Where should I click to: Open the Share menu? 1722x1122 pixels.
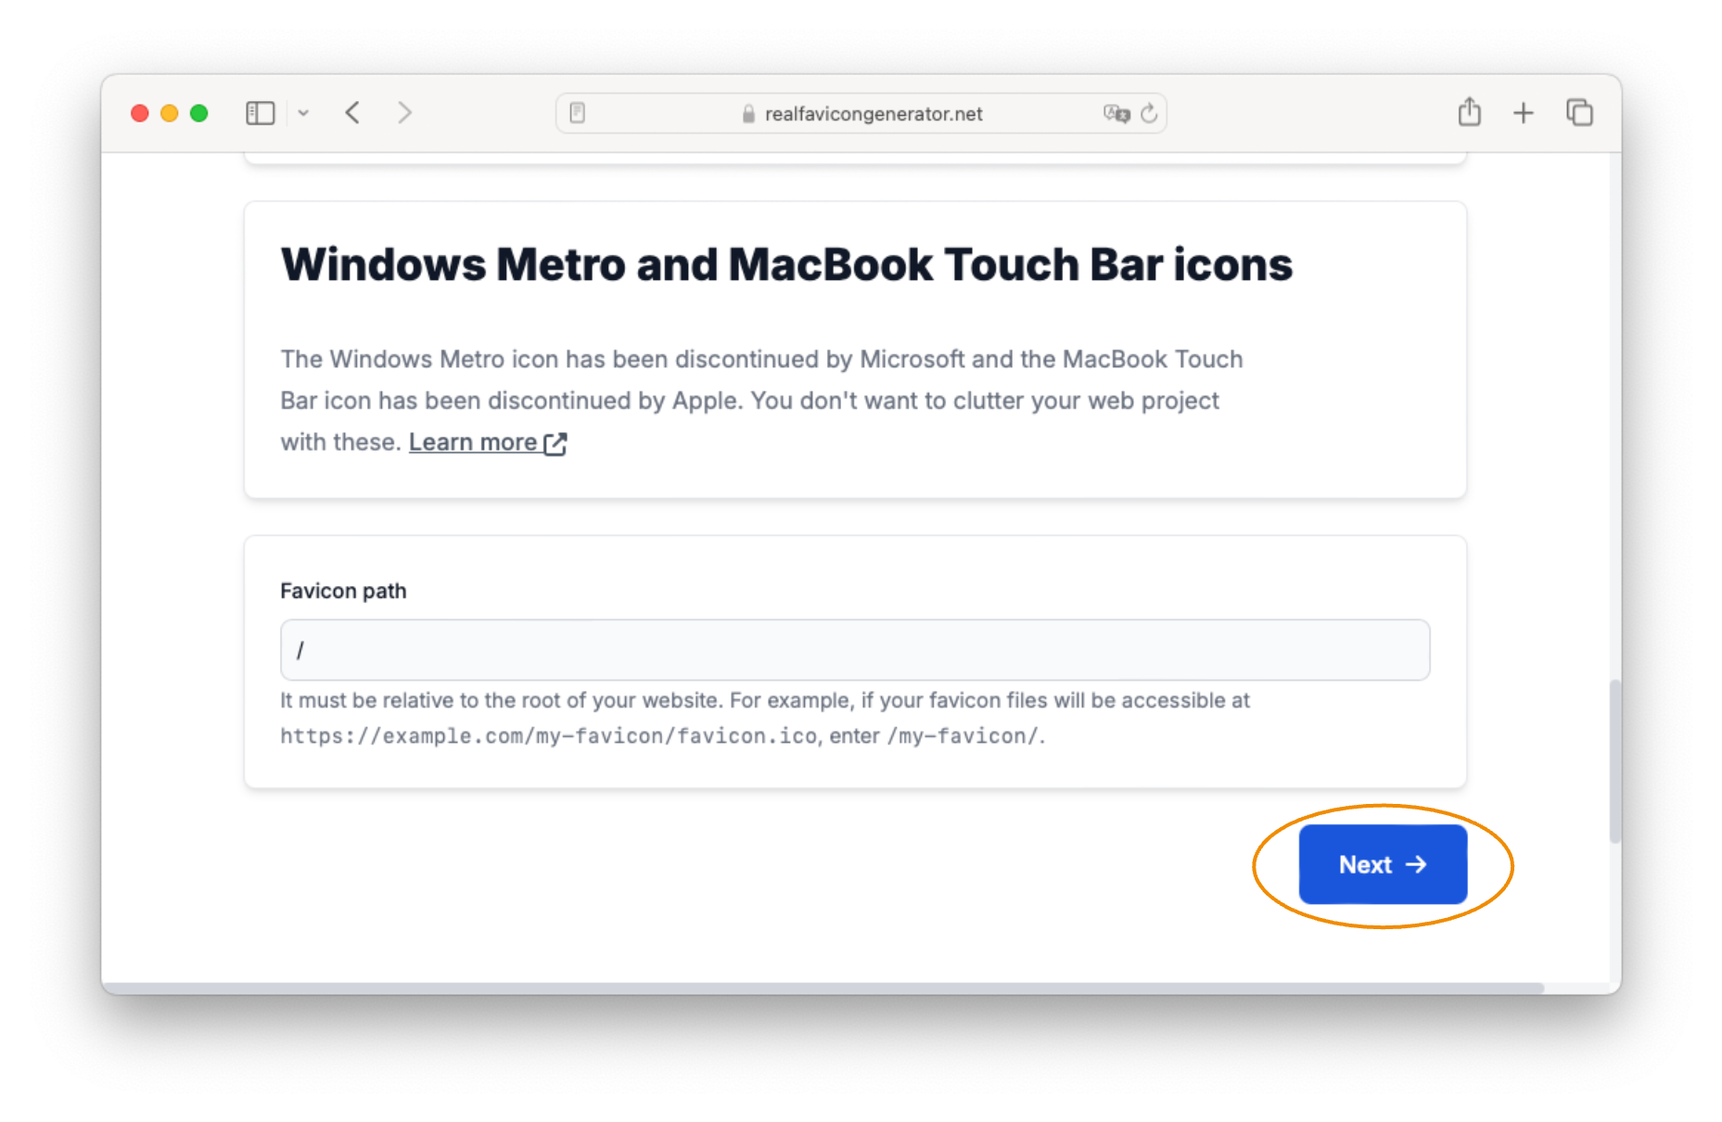(x=1469, y=112)
